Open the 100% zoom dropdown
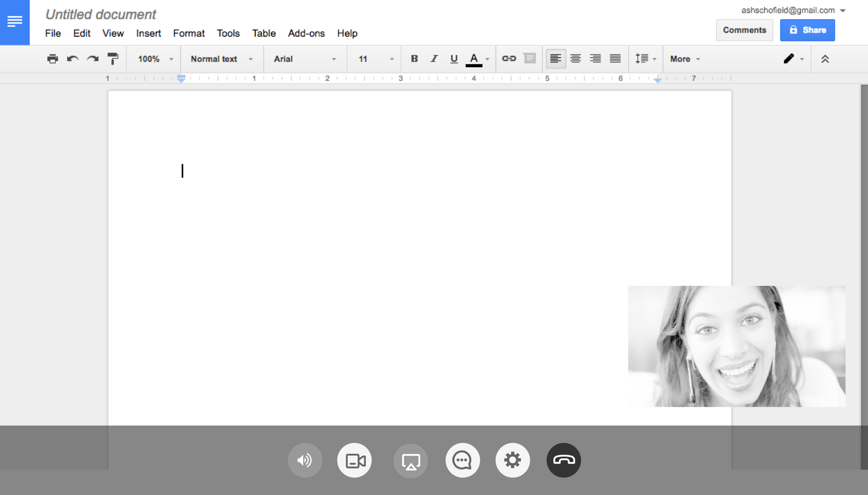This screenshot has height=495, width=868. pos(155,59)
